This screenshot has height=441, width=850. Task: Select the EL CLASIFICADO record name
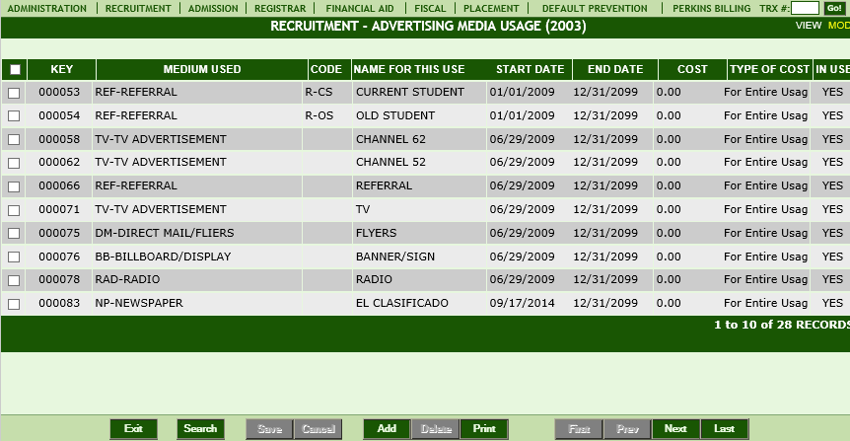click(x=401, y=303)
